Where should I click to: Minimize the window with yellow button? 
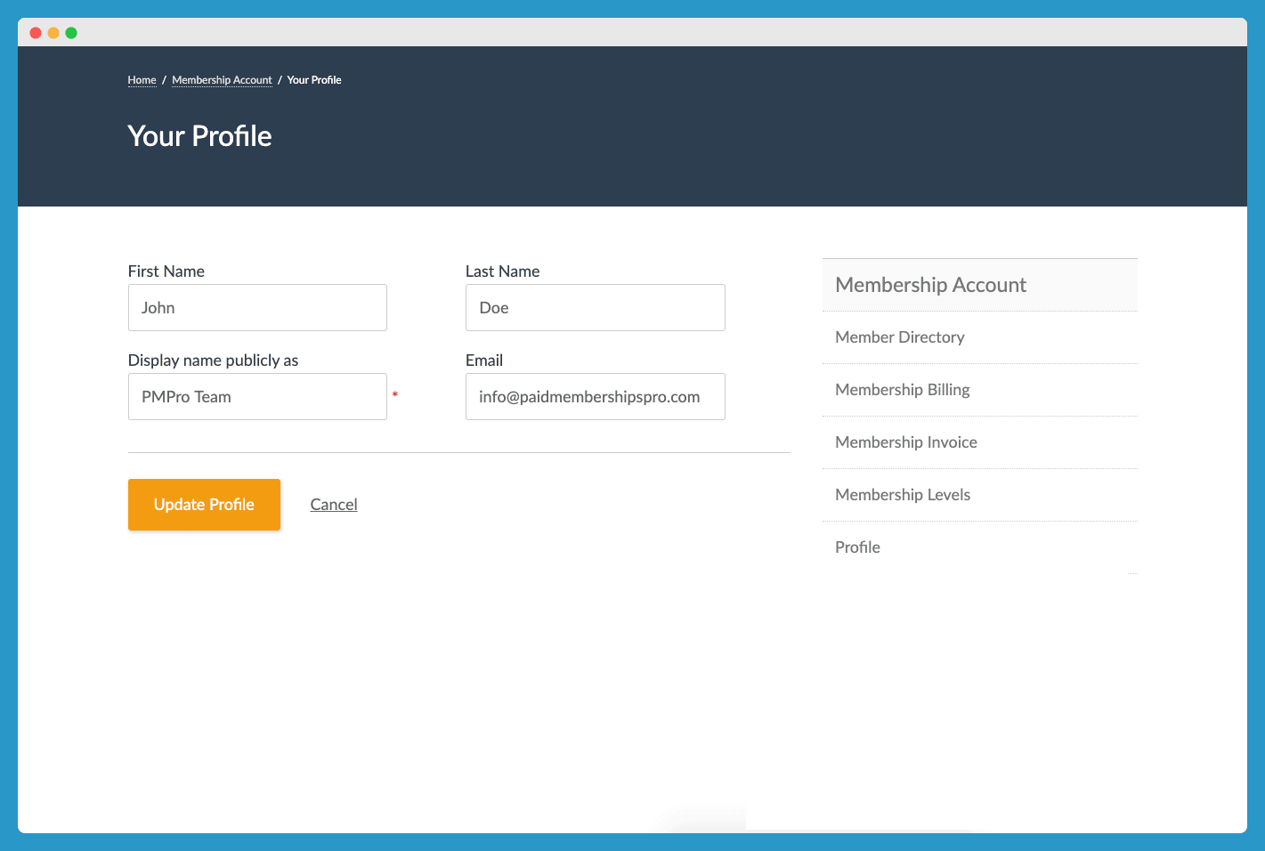pyautogui.click(x=53, y=33)
